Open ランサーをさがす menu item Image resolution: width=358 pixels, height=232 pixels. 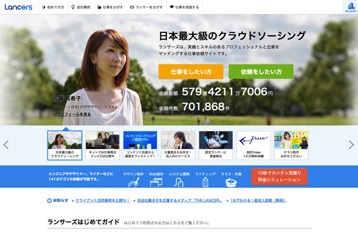click(x=146, y=7)
